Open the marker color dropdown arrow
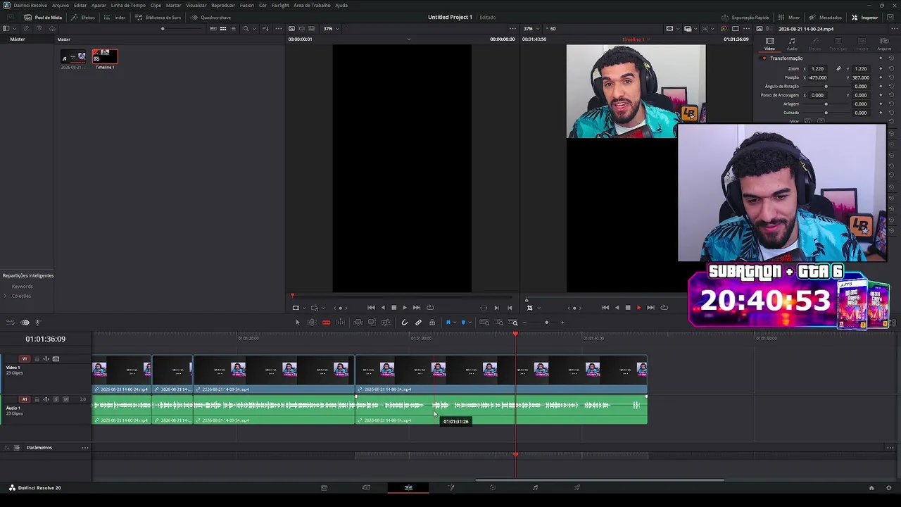Screen dimensions: 901x507 (470, 323)
